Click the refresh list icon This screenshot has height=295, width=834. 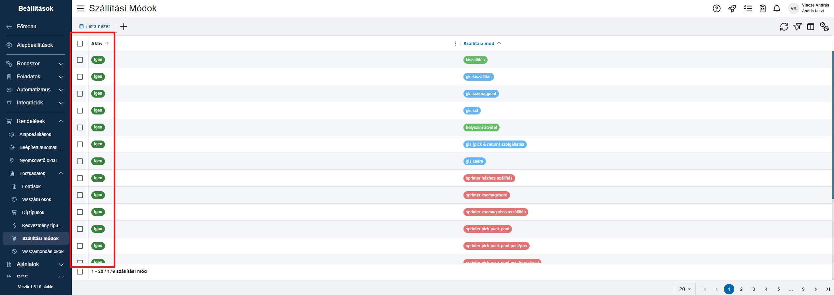pyautogui.click(x=784, y=27)
